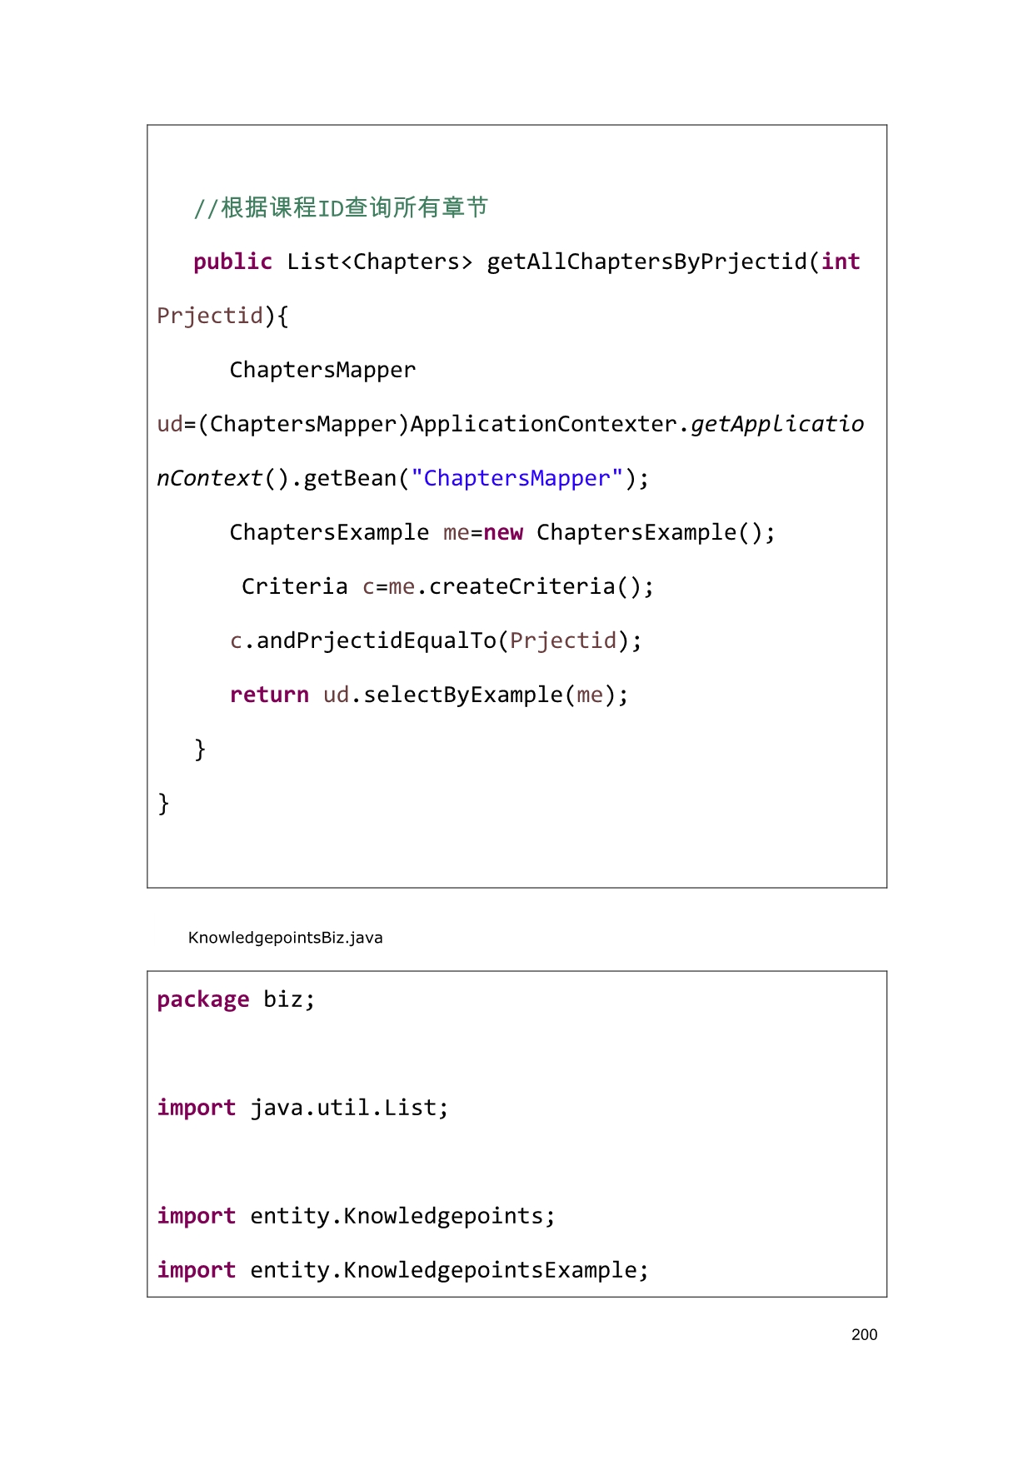Click the 'import java.util.List;' line
Image resolution: width=1033 pixels, height=1460 pixels.
pos(302,1108)
